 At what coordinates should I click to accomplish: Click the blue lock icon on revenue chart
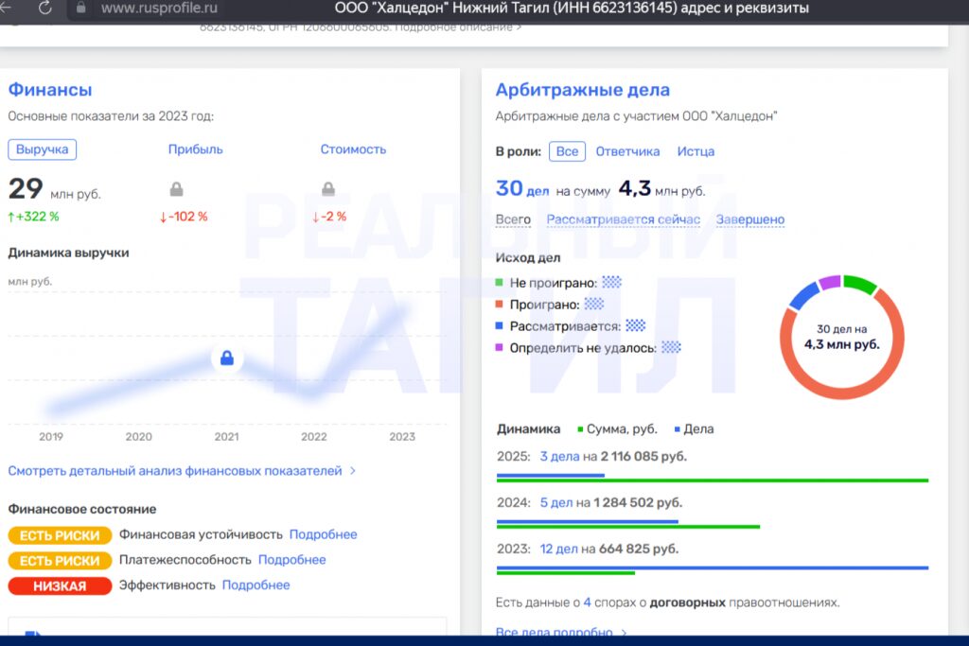click(226, 358)
